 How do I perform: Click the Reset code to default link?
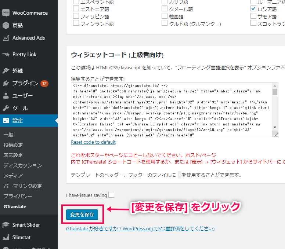[x=93, y=142]
